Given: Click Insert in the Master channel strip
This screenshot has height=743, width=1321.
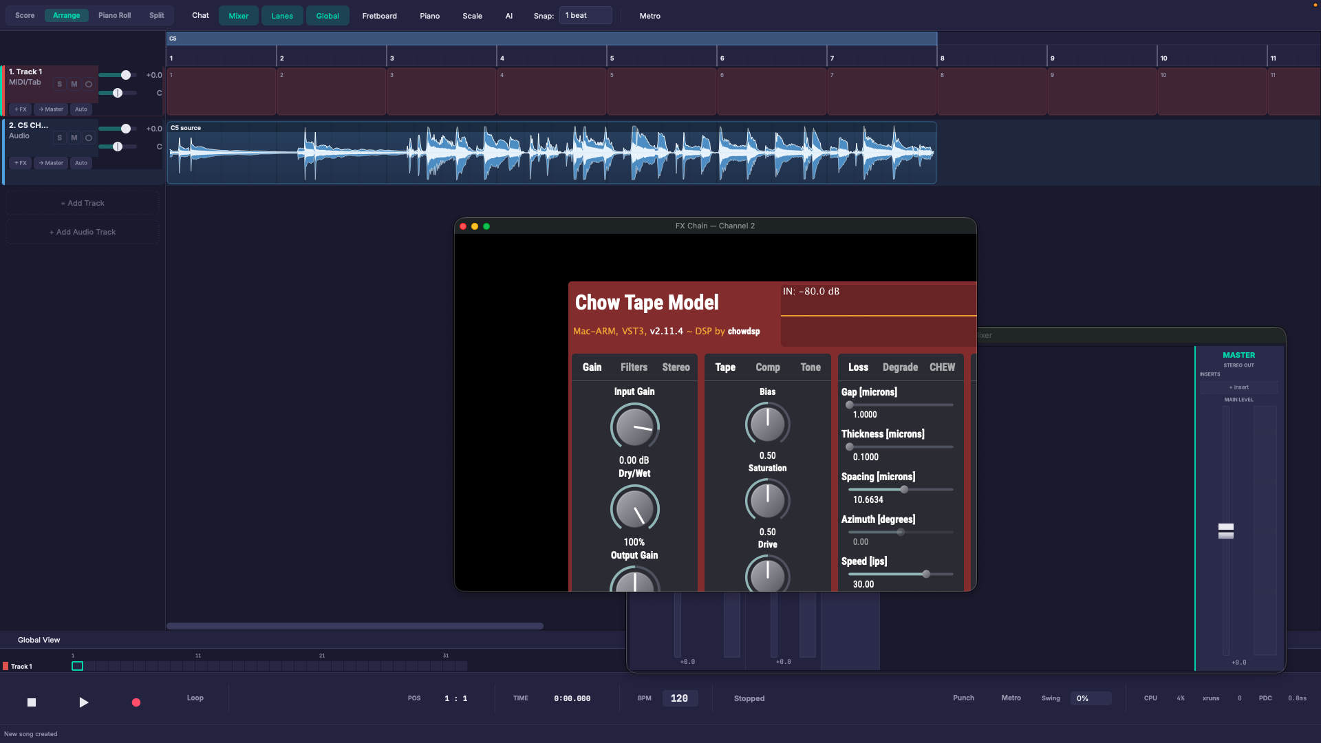Looking at the screenshot, I should (1239, 387).
